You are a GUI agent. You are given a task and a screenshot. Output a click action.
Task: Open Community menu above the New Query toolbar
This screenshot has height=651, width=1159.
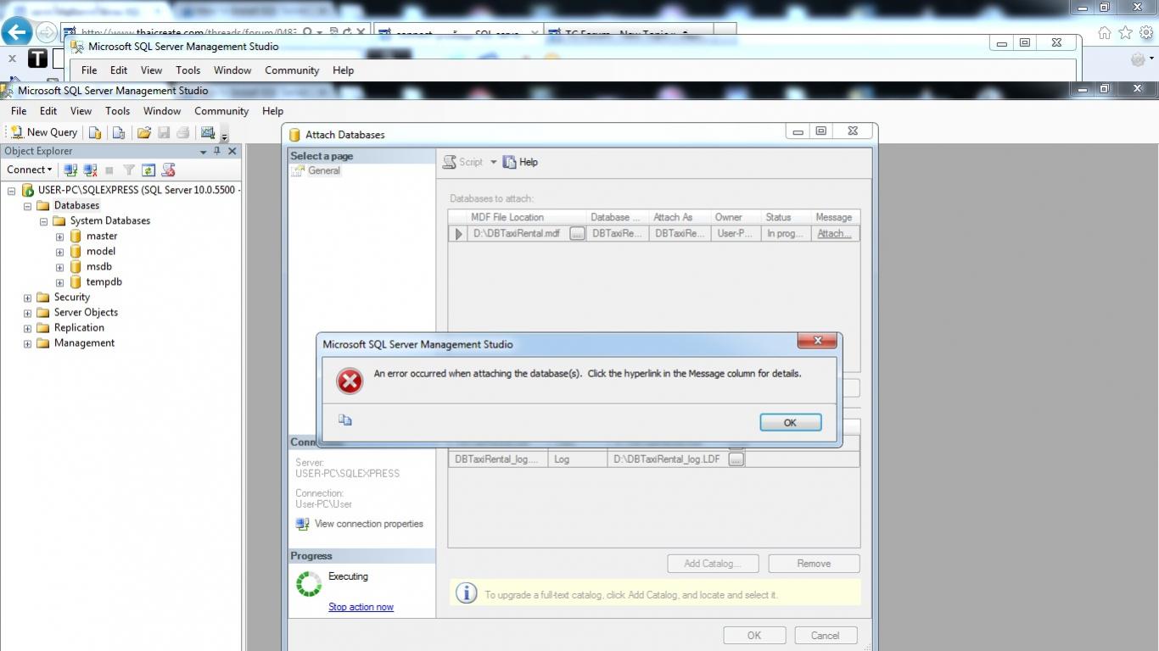pyautogui.click(x=221, y=111)
